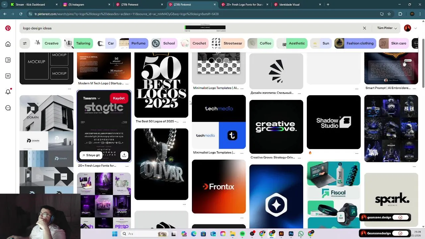This screenshot has width=425, height=239.
Task: Open the boards icon in the left sidebar
Action: (8, 60)
